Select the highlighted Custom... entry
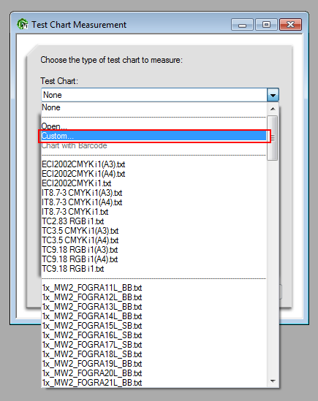This screenshot has height=401, width=318. [x=154, y=136]
